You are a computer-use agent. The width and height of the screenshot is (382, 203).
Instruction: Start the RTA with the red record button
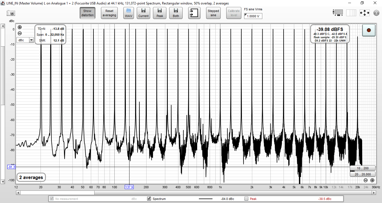(369, 30)
